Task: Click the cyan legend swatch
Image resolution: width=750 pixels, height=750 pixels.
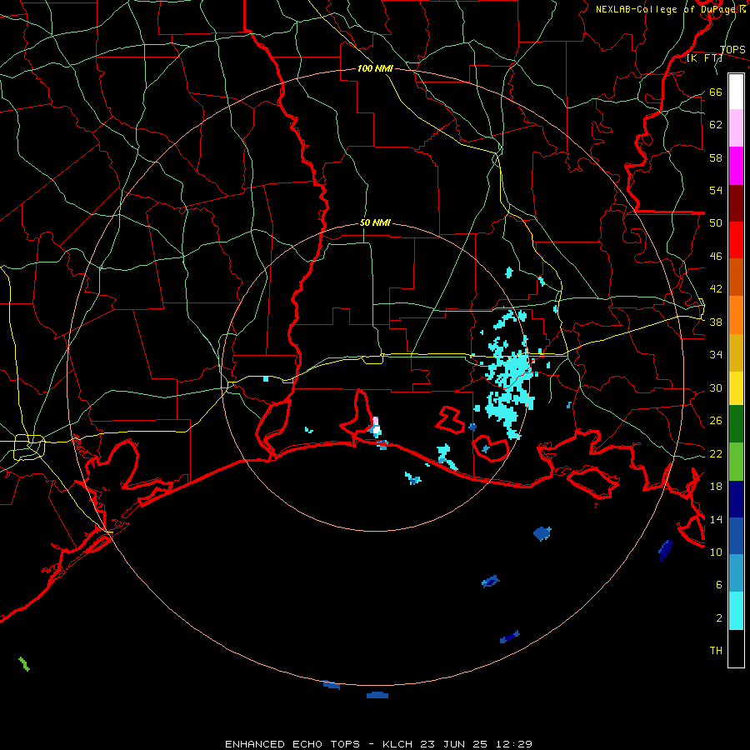Action: pos(736,611)
